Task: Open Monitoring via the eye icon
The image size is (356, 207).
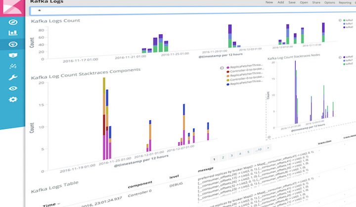Action: point(13,88)
